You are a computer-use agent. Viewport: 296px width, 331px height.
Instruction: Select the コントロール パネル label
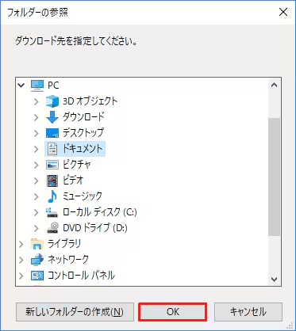pyautogui.click(x=81, y=276)
